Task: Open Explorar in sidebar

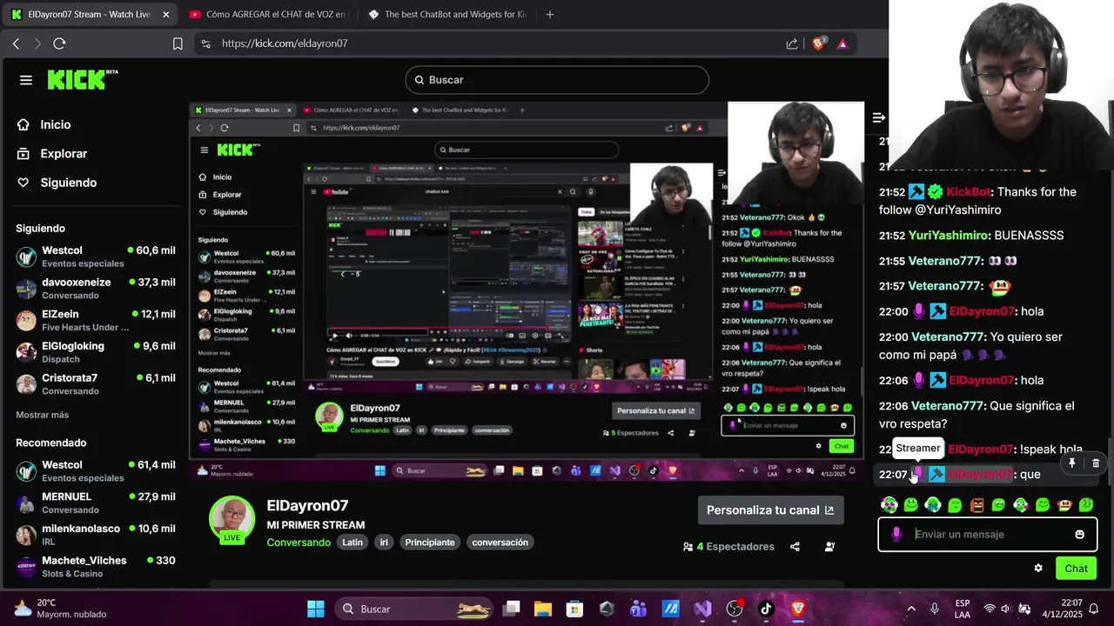Action: (x=52, y=153)
